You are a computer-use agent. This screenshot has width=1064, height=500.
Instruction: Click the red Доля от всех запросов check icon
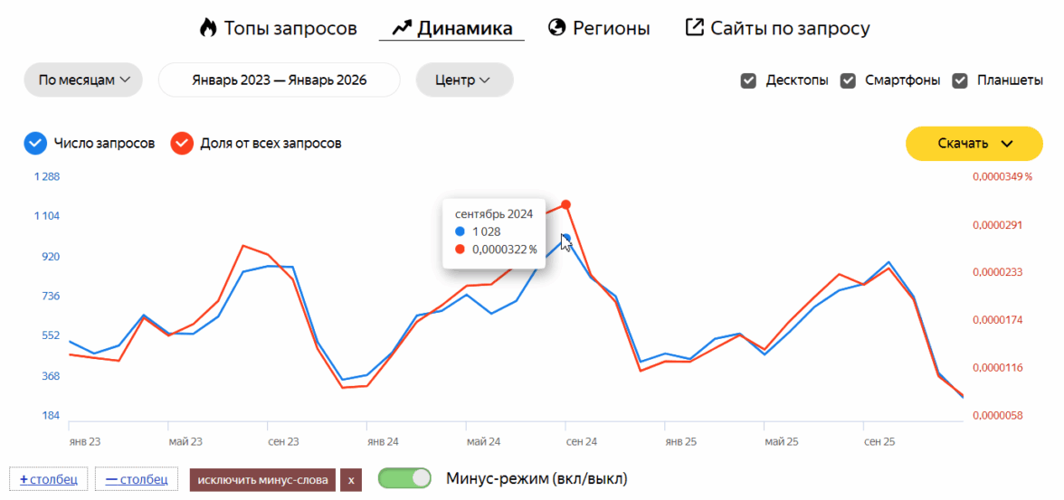(183, 143)
